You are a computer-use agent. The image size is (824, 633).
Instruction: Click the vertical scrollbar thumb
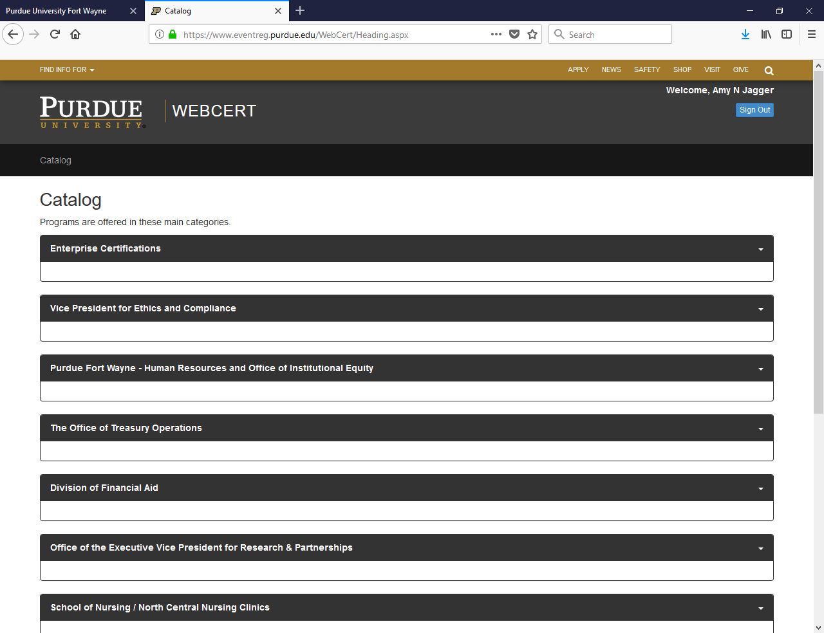tap(818, 242)
